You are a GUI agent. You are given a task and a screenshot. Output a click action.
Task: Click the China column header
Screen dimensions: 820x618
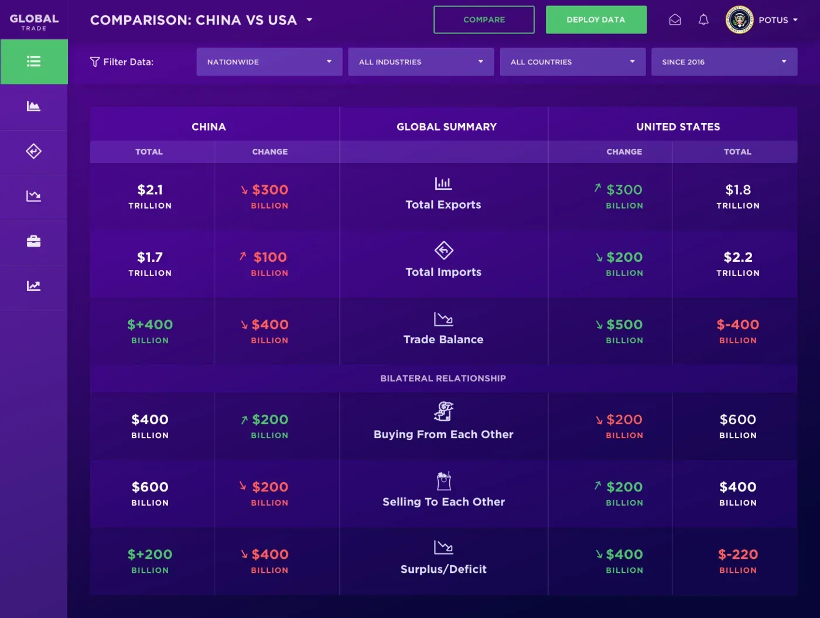coord(209,127)
